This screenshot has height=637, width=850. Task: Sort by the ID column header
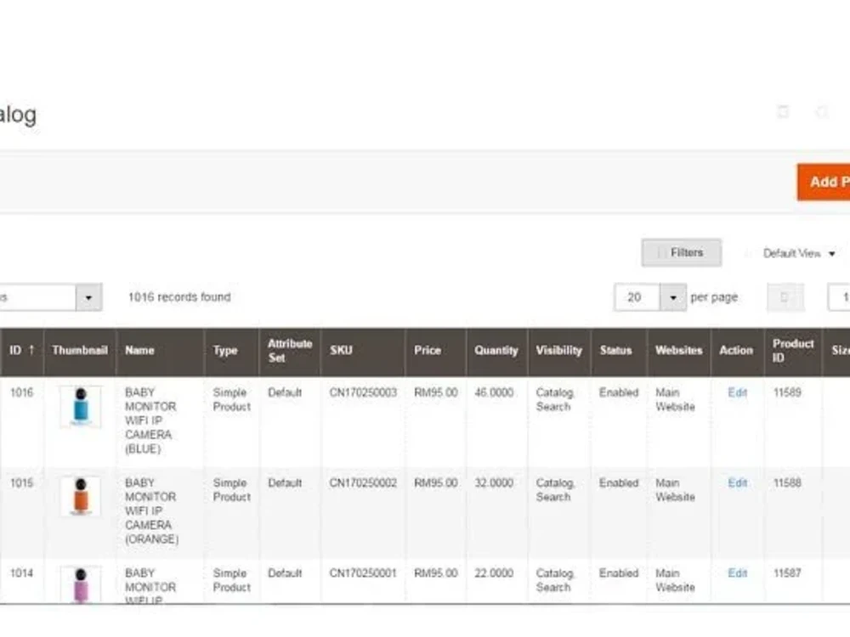pyautogui.click(x=22, y=351)
